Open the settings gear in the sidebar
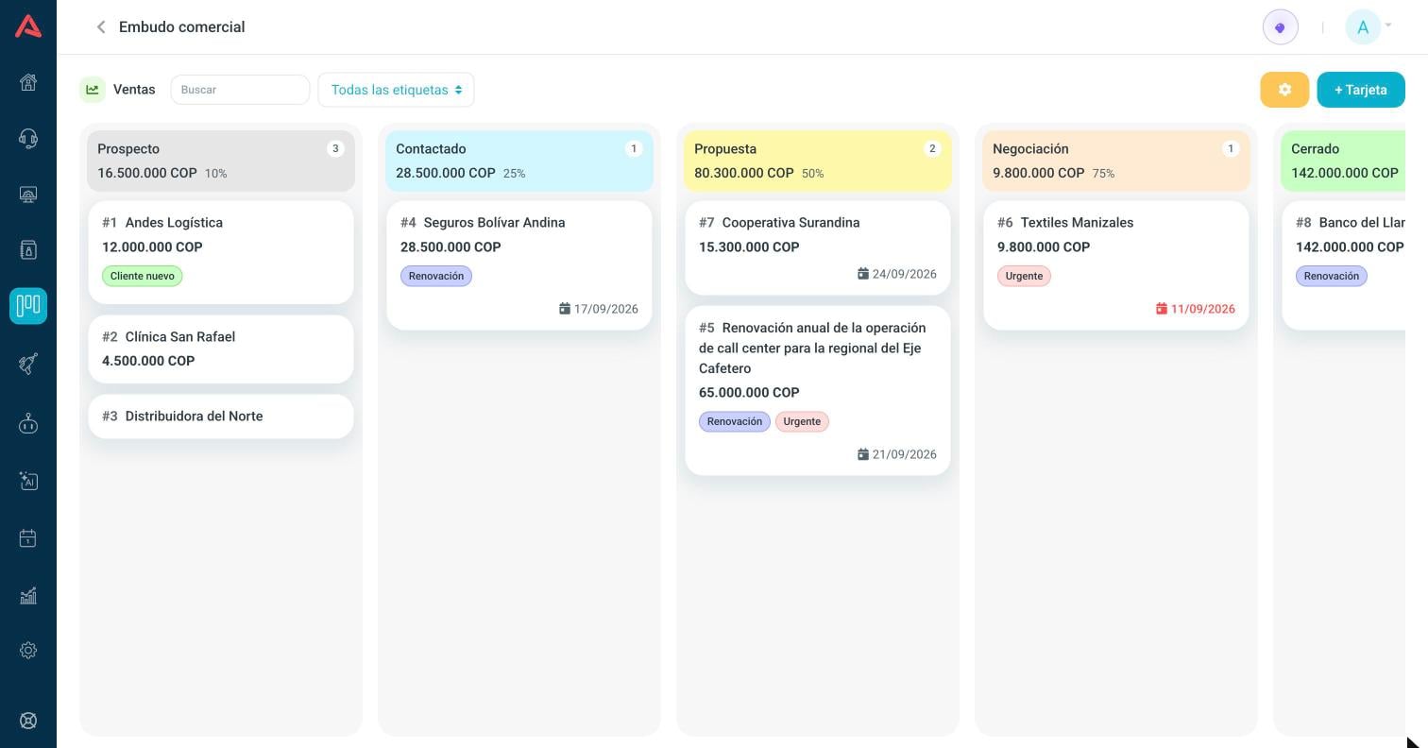Screen dimensions: 1428x748 coord(28,651)
